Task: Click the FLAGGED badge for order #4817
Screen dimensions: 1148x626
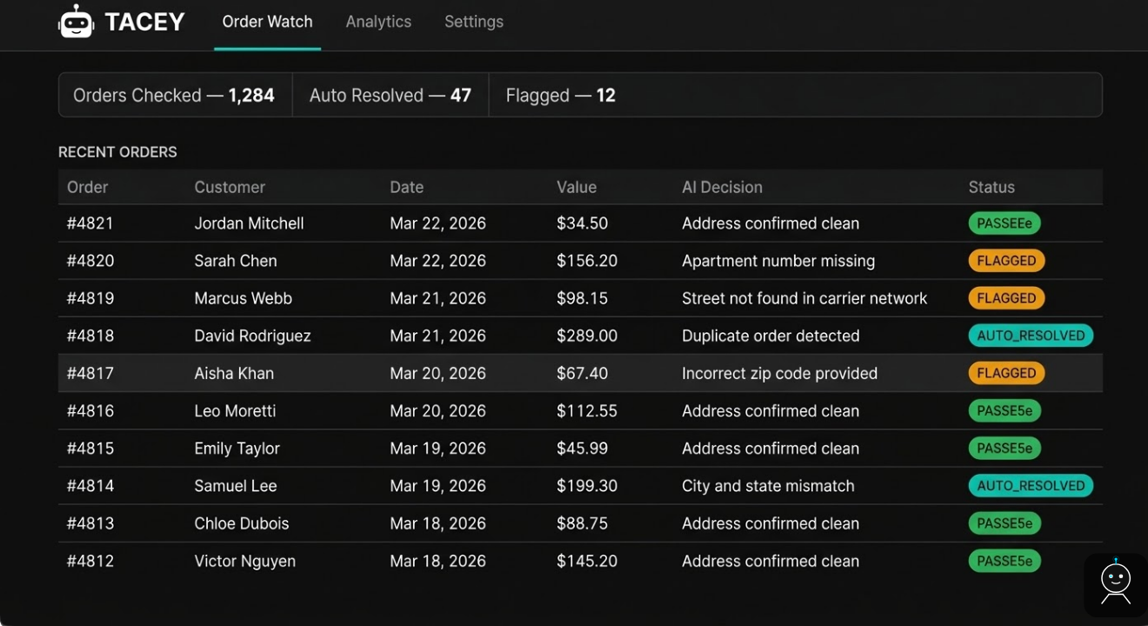Action: point(1006,373)
